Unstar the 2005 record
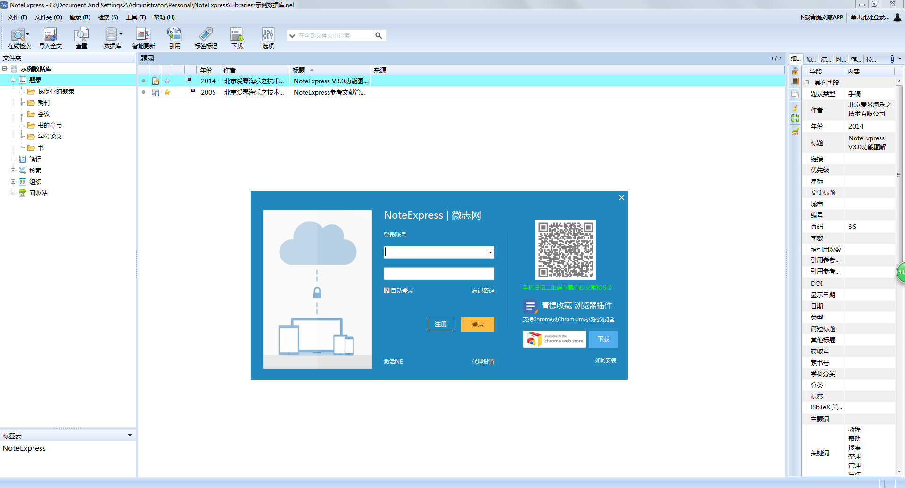This screenshot has height=488, width=905. [167, 92]
